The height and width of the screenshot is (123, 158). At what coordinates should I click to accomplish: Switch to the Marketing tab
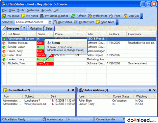coord(36,29)
